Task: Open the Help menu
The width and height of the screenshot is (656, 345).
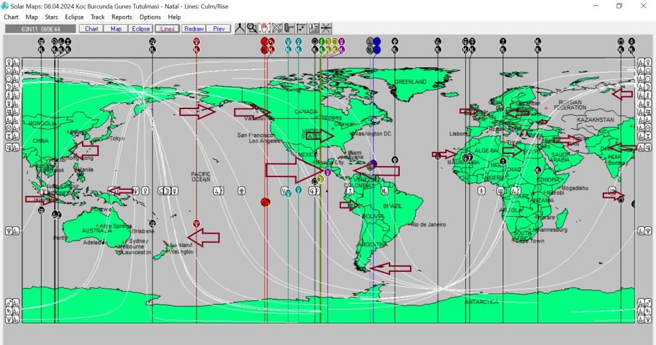Action: point(174,17)
